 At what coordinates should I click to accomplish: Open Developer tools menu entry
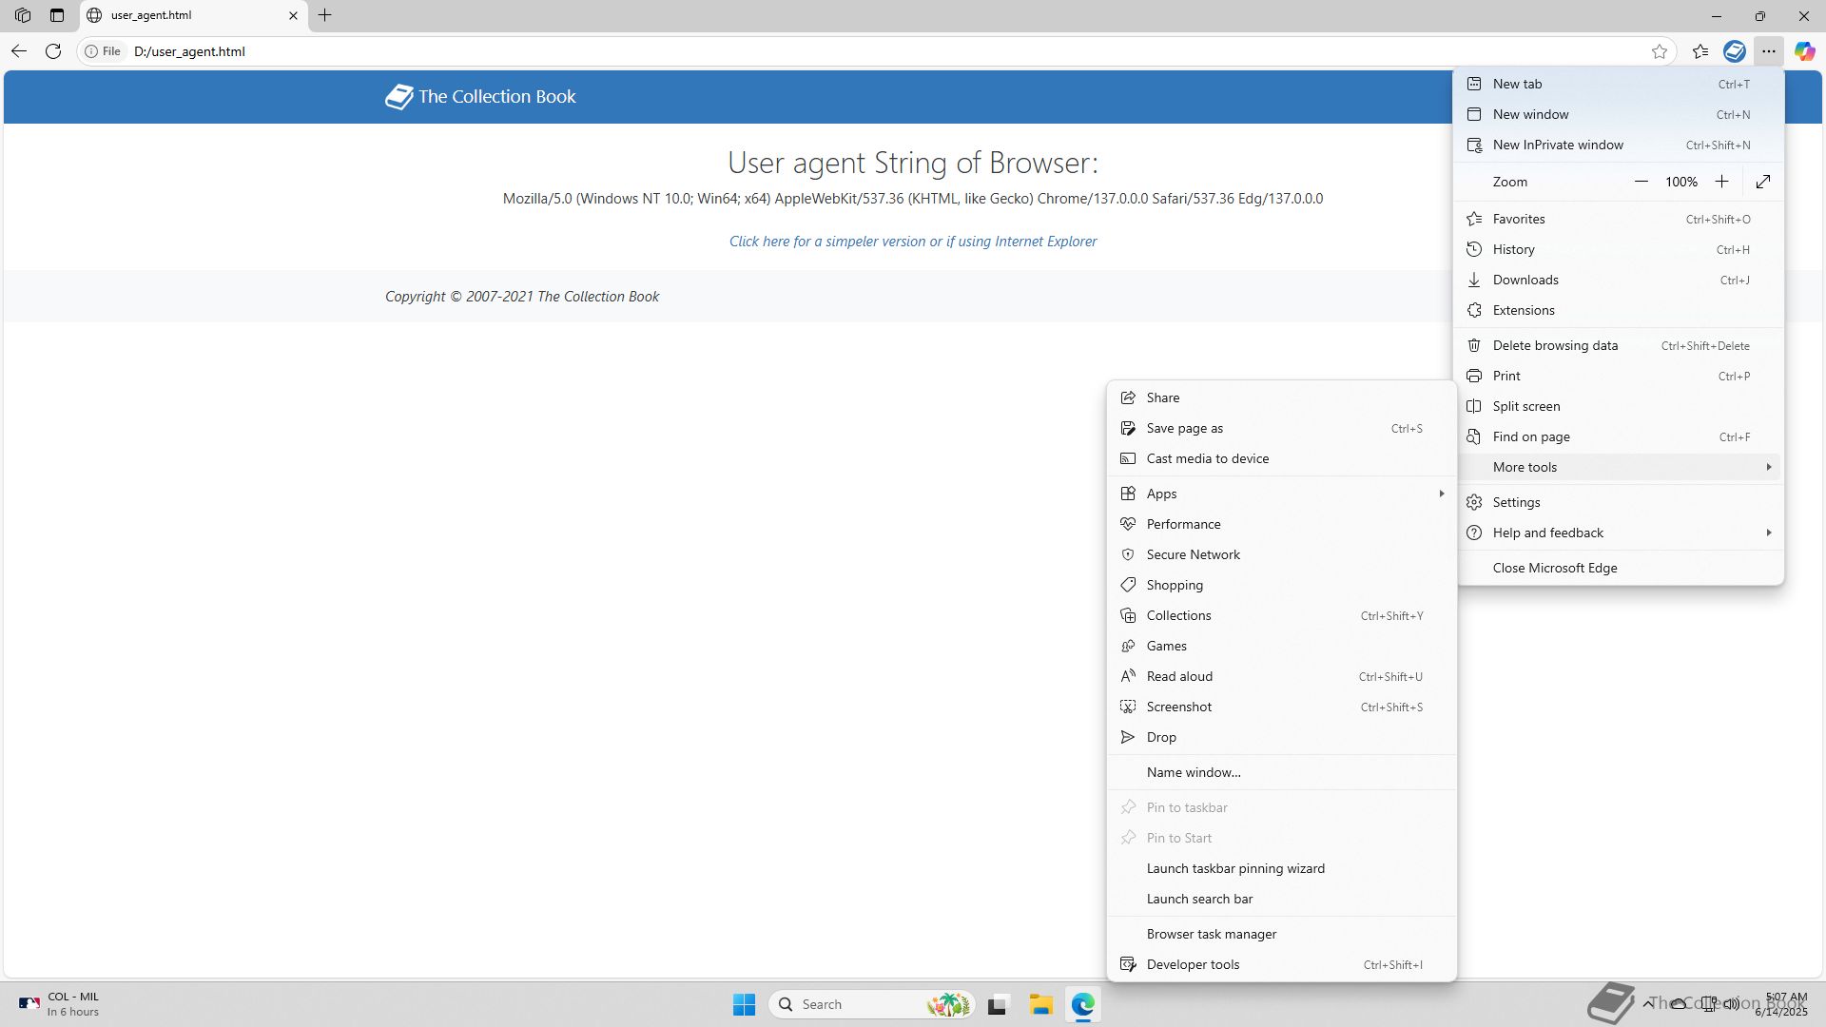tap(1193, 964)
